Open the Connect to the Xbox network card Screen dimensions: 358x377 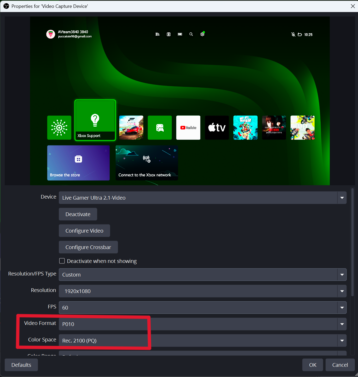pyautogui.click(x=147, y=163)
